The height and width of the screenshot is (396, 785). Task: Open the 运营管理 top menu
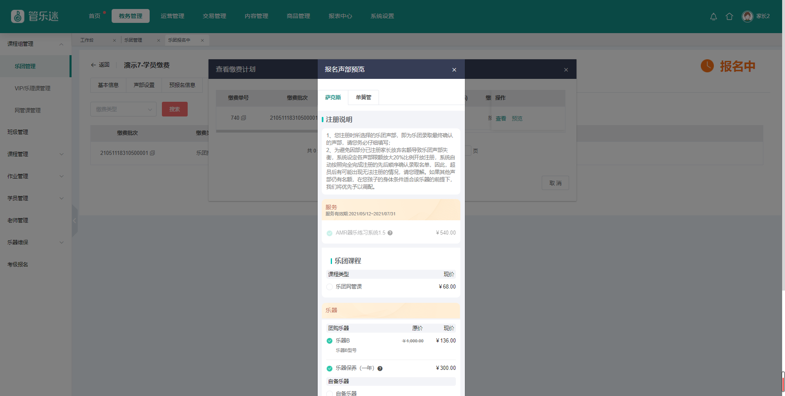point(172,16)
